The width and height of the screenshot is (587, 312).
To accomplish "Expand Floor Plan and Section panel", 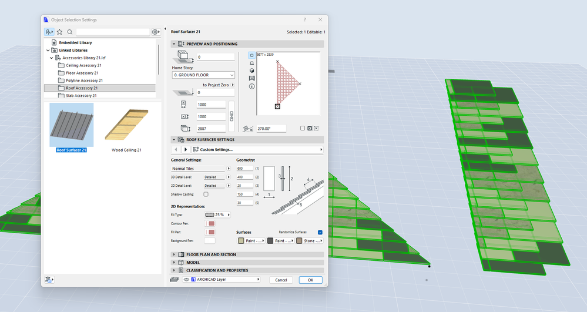I will click(174, 254).
